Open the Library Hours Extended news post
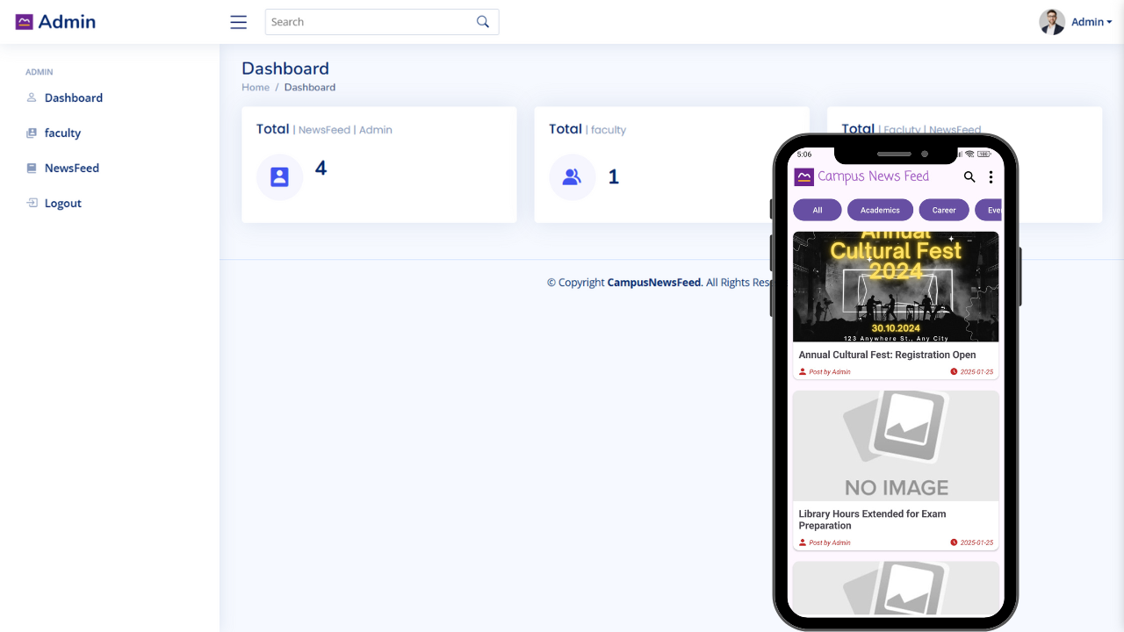 click(x=872, y=520)
